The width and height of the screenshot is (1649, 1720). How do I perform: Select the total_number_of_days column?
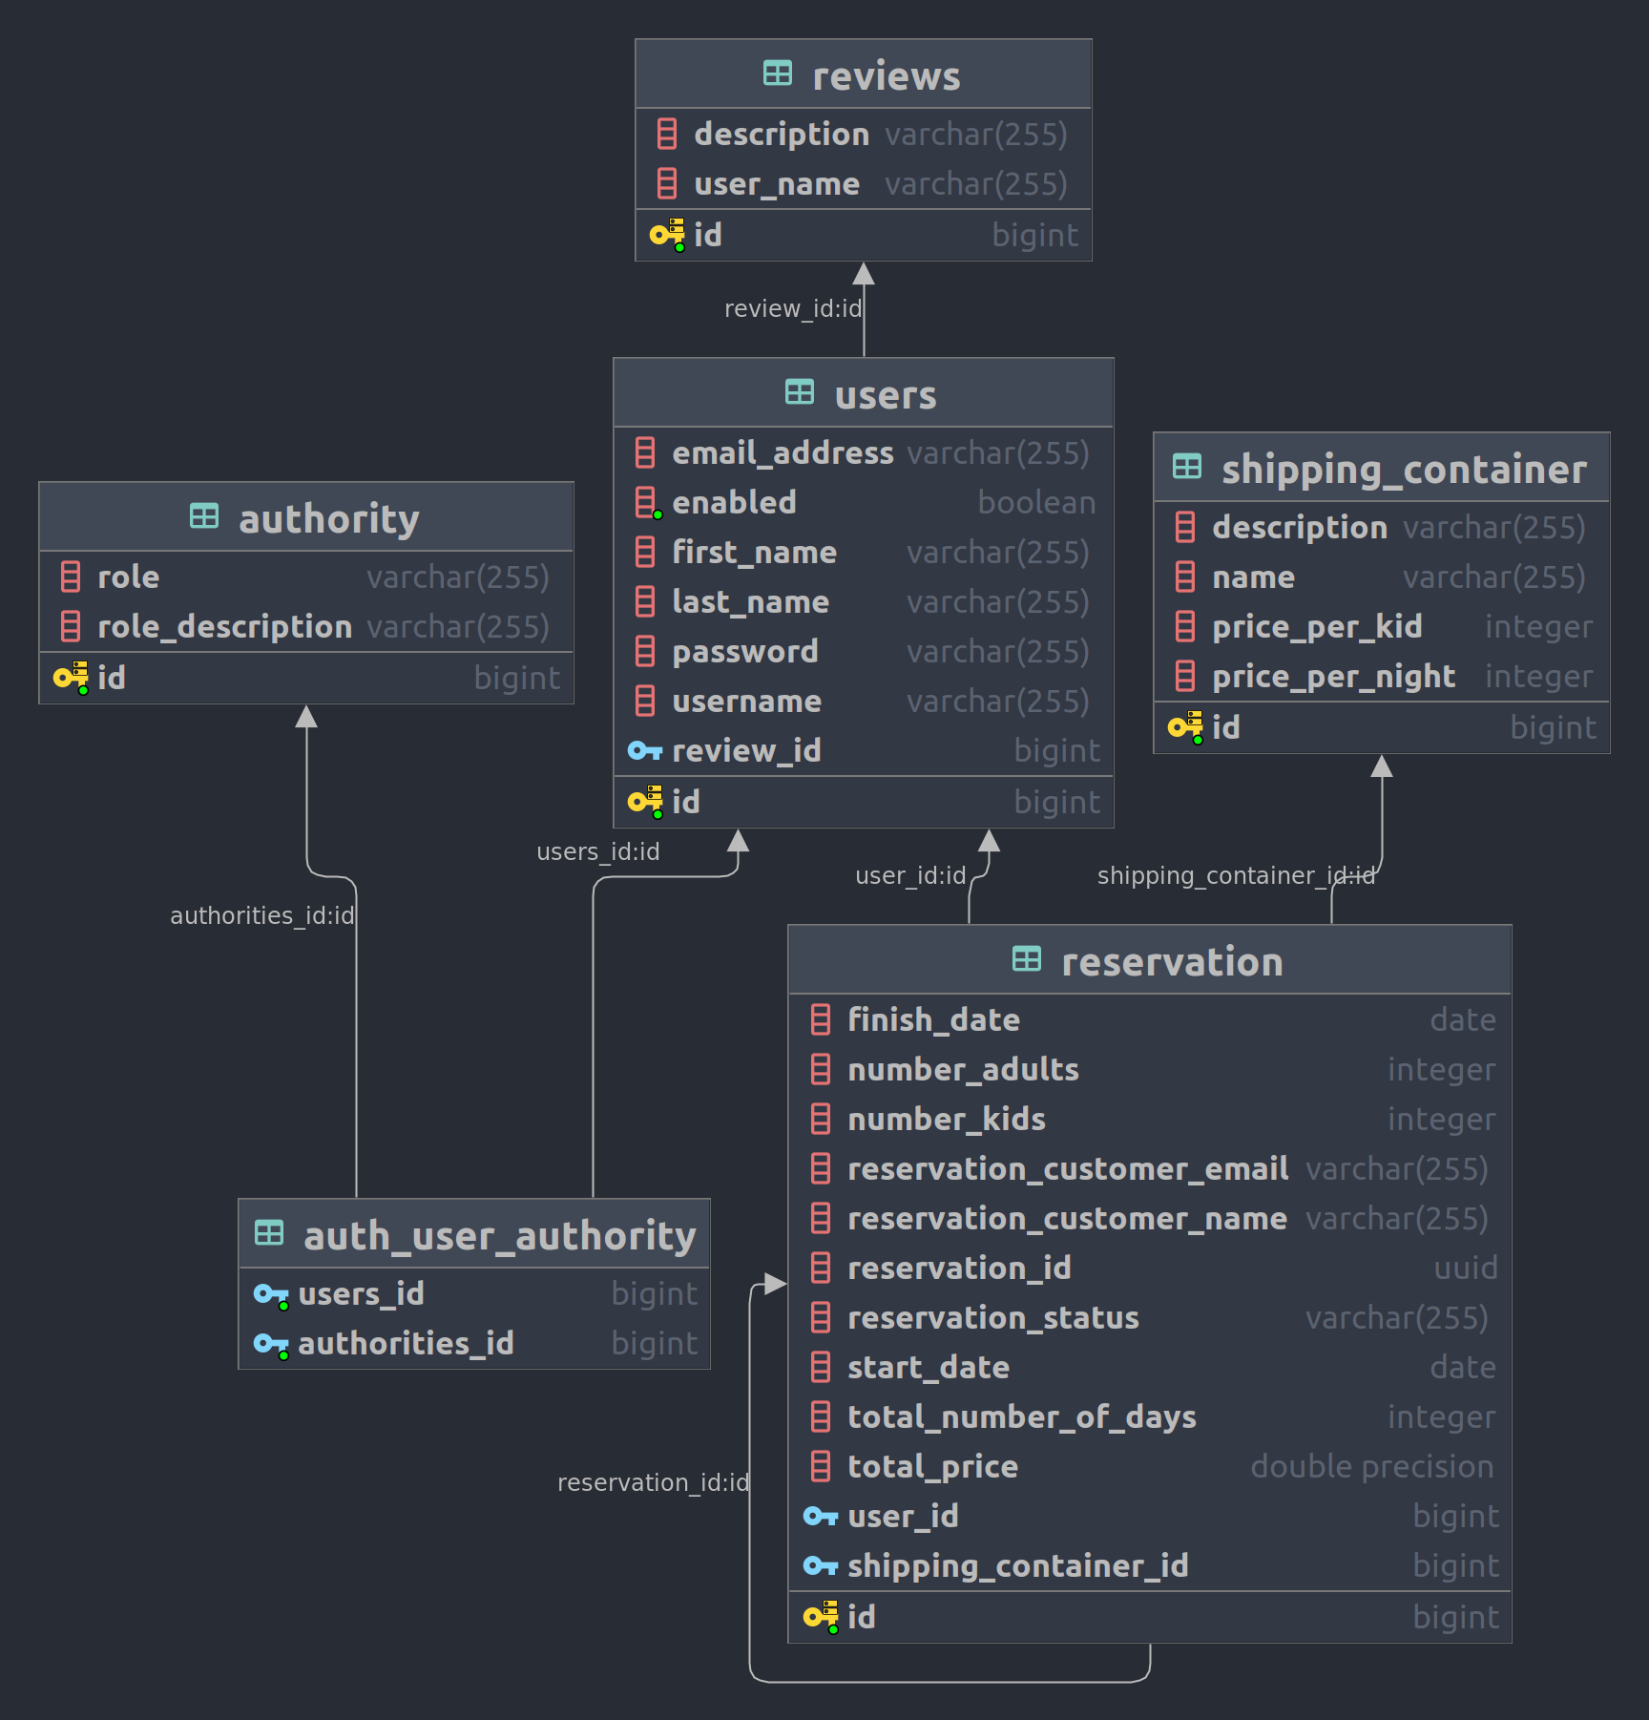point(1150,1416)
